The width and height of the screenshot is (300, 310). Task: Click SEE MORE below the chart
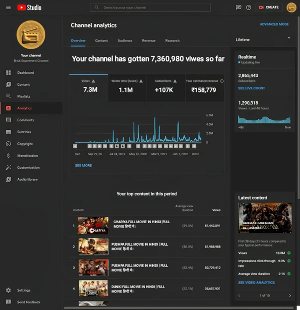[83, 165]
